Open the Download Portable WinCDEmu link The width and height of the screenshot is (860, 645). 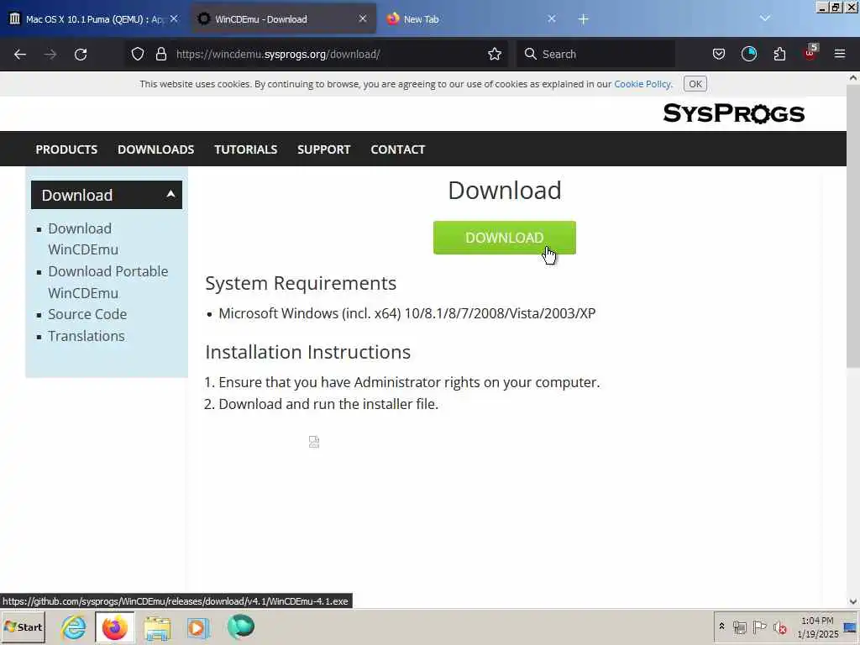click(108, 282)
